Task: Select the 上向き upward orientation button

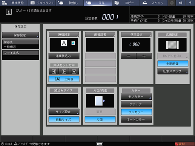Action: 64,79
